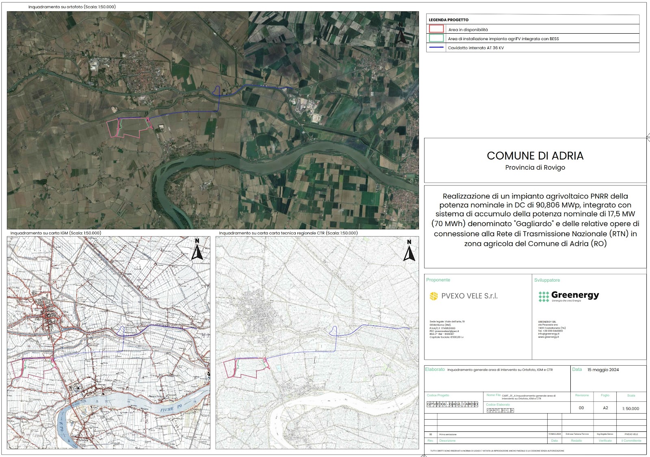
Task: Click the 'Ing. Angela Genco' cell
Action: [605, 434]
